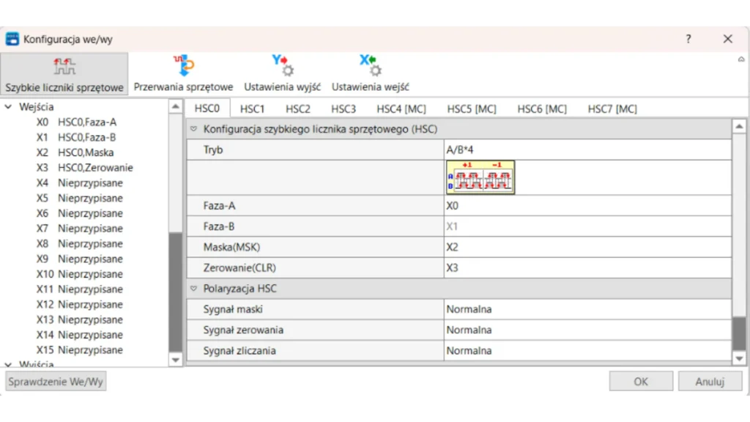750x422 pixels.
Task: Open Przerwania sprzętowe settings
Action: point(183,74)
